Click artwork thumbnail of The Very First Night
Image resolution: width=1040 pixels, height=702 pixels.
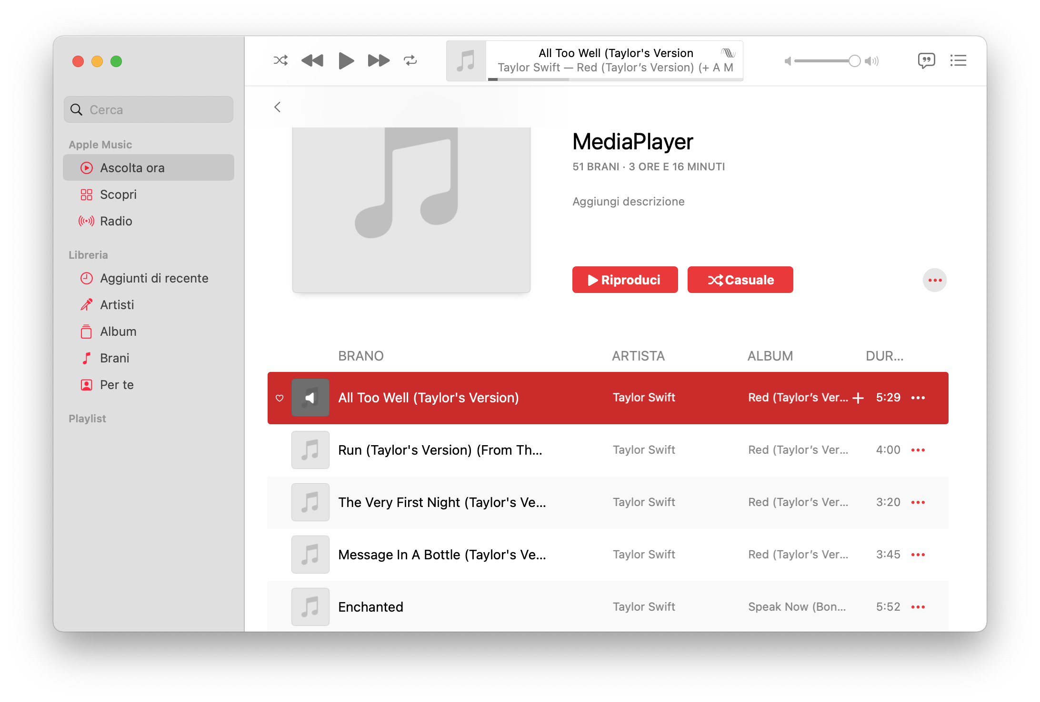tap(310, 502)
